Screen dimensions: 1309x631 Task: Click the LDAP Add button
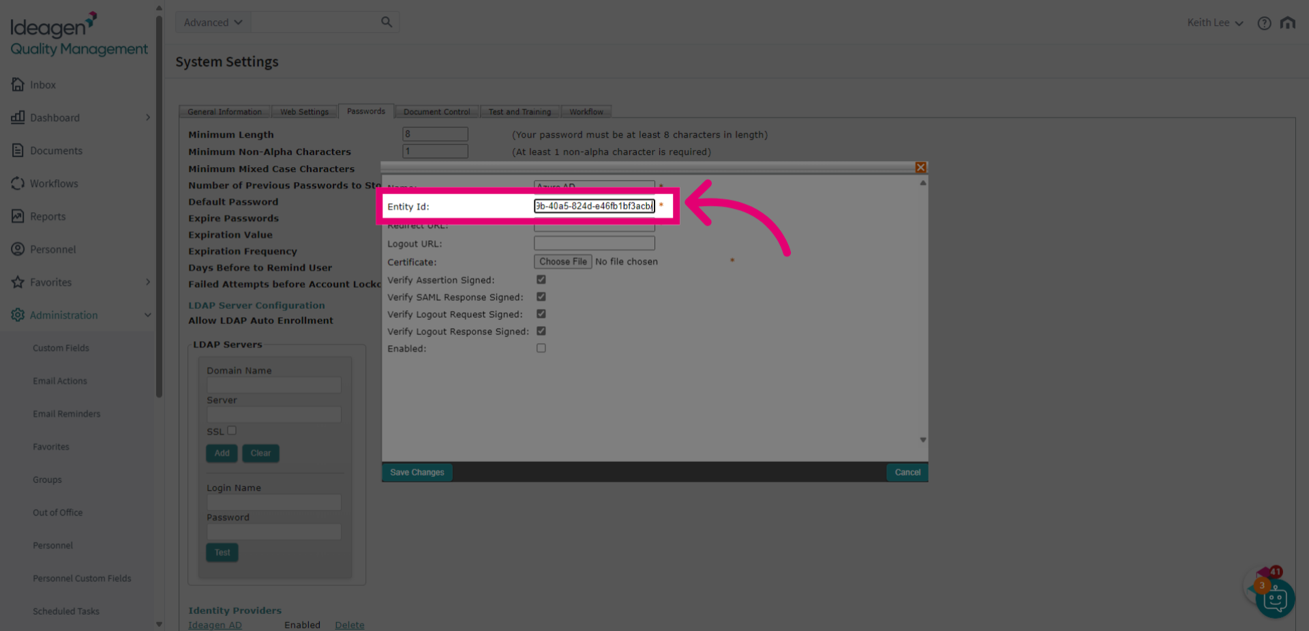222,453
